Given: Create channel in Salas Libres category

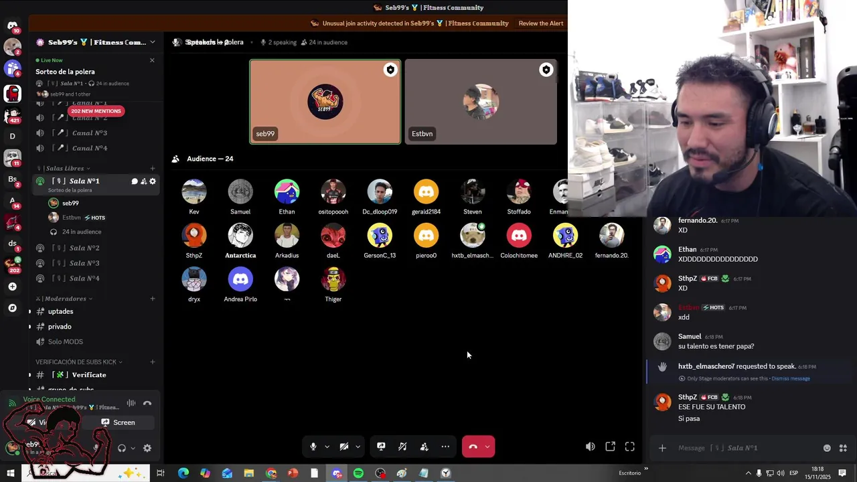Looking at the screenshot, I should tap(153, 168).
